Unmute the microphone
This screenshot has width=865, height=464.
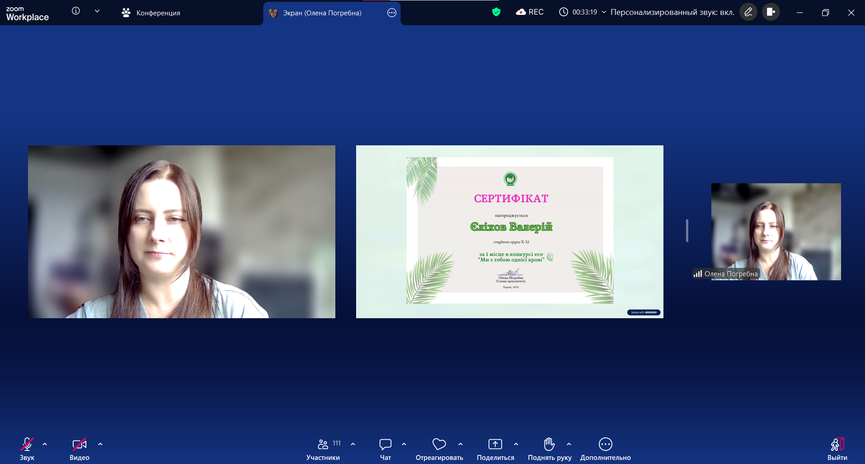pos(27,445)
